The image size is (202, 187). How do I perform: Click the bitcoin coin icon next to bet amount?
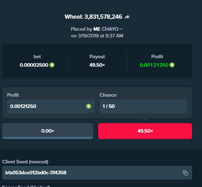52,65
